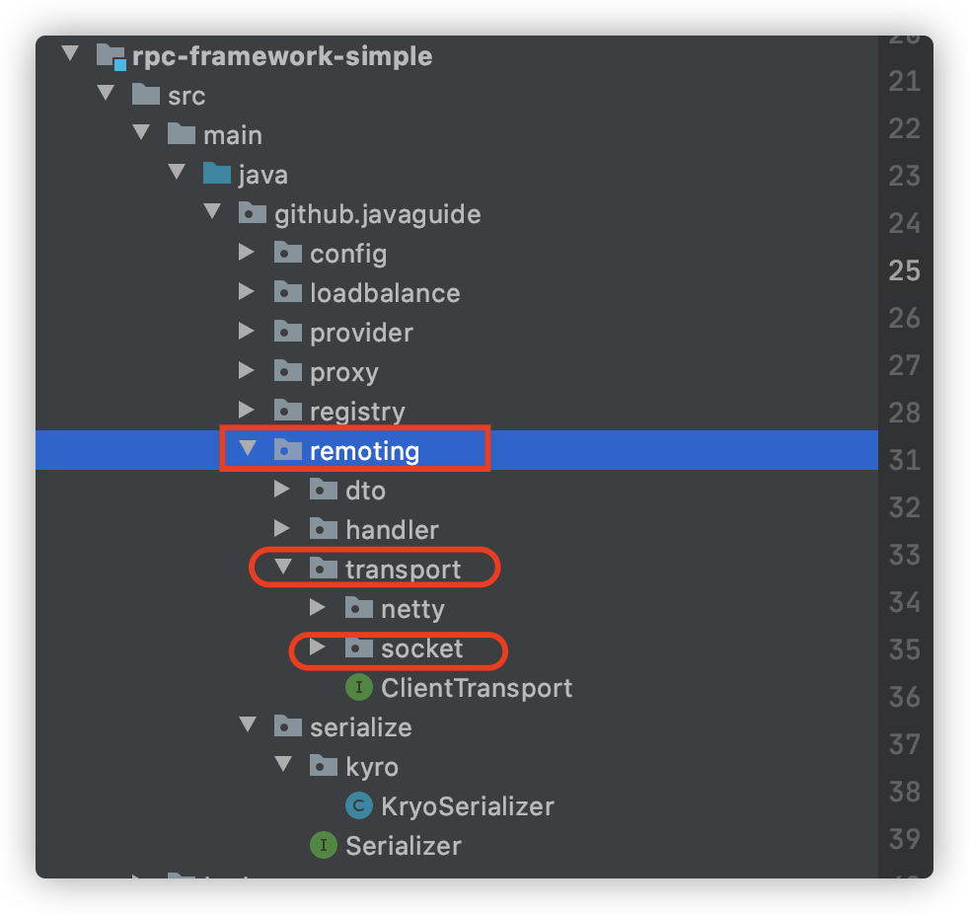The height and width of the screenshot is (914, 969).
Task: Click the config package folder icon
Action: (287, 254)
